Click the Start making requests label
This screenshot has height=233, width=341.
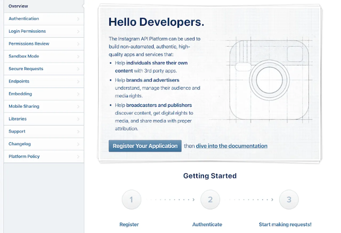point(285,224)
